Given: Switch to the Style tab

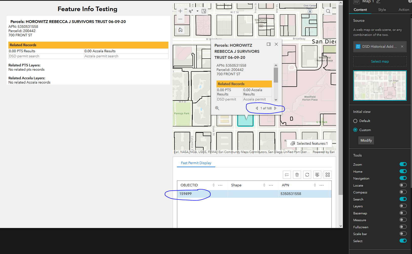Looking at the screenshot, I should click(382, 10).
